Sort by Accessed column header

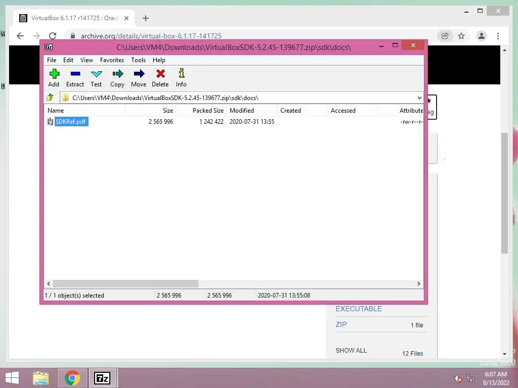coord(353,111)
